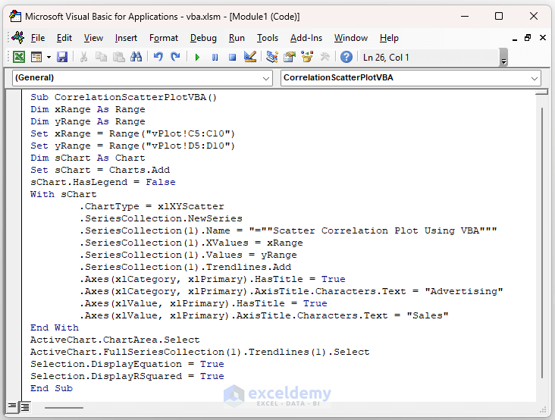Click the Reset stop icon
The image size is (555, 420).
click(x=232, y=57)
